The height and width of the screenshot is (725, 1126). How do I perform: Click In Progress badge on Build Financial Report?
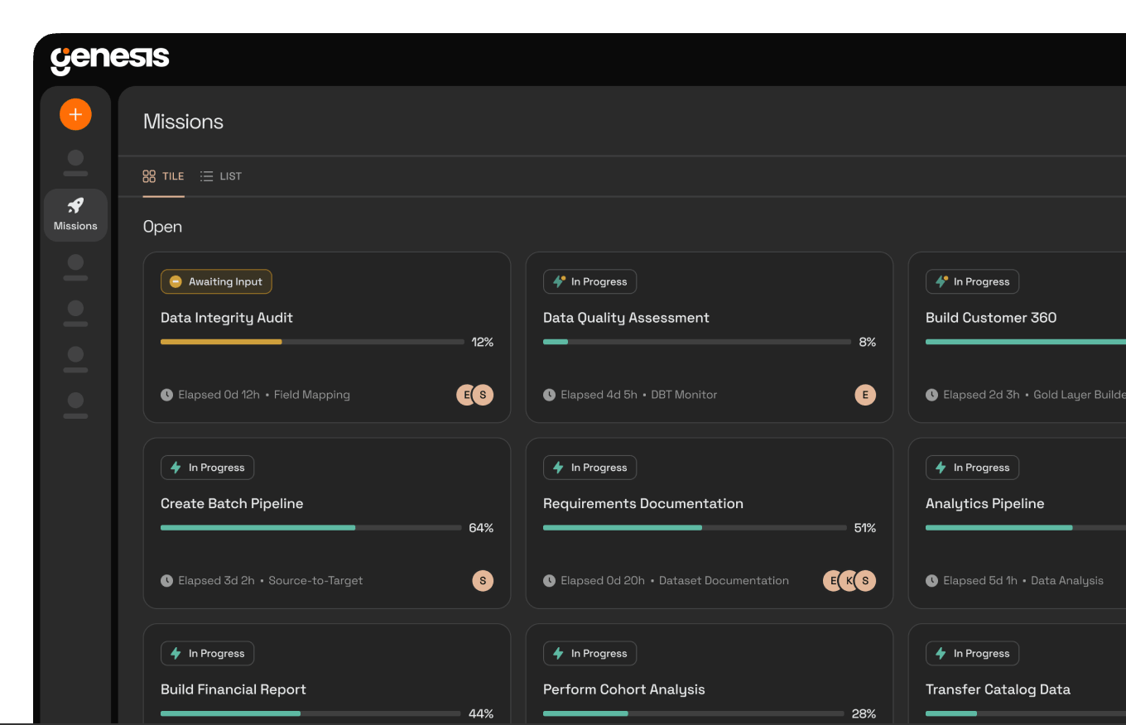coord(207,654)
